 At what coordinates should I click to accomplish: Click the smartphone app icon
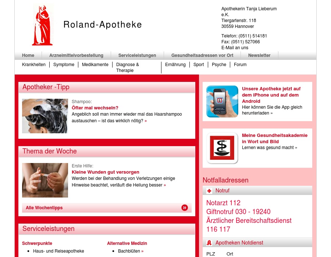(222, 101)
